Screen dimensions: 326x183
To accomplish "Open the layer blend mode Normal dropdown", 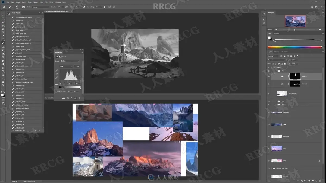I will coord(276,60).
